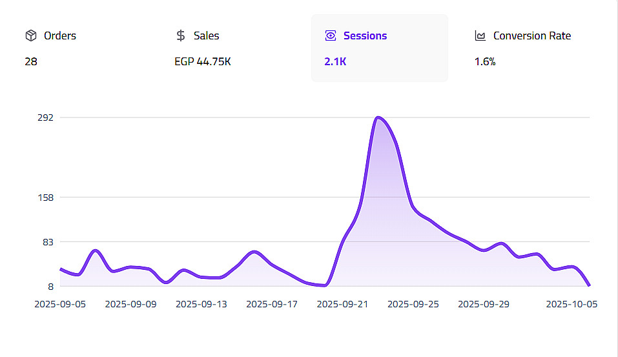Click the Sessions eye icon

click(x=331, y=36)
